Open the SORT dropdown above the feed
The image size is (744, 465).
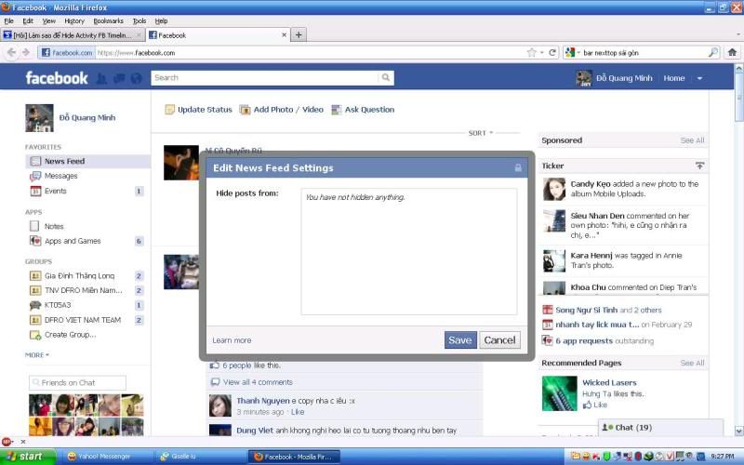click(481, 133)
